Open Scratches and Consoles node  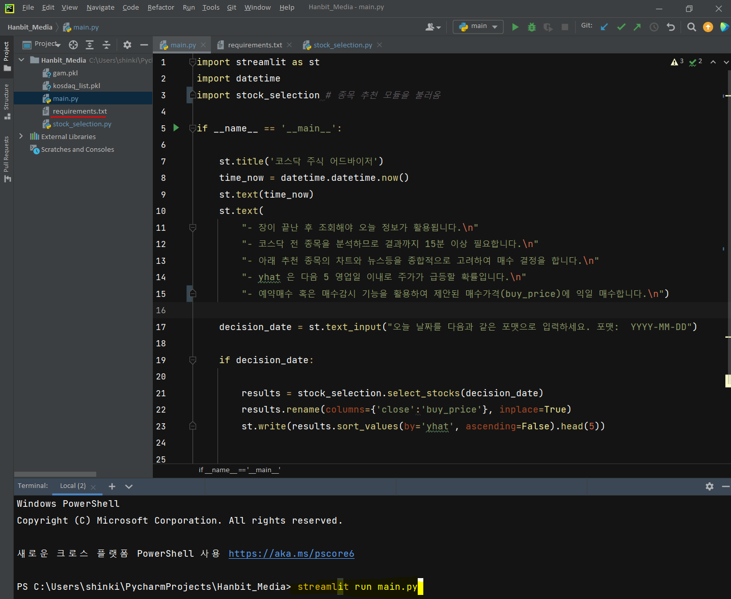pos(77,149)
